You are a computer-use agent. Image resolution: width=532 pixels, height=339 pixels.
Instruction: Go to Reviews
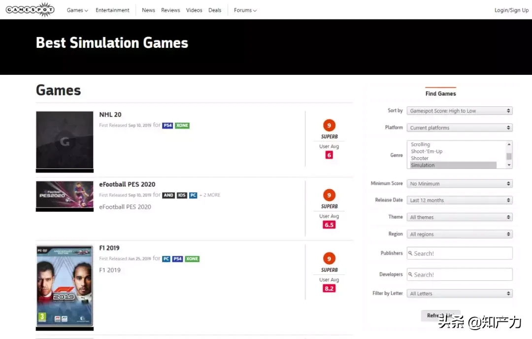click(170, 10)
